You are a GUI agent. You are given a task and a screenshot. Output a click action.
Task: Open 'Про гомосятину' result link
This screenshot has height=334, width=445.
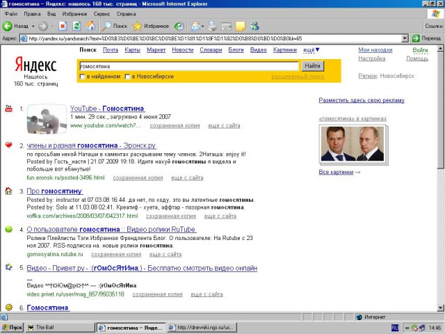54,191
